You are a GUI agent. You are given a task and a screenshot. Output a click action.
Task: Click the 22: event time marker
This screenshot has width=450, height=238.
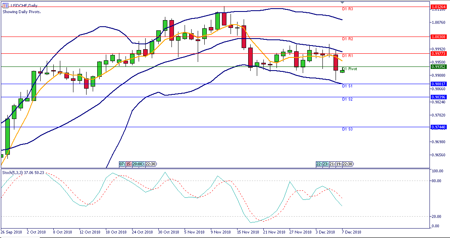[x=319, y=164]
